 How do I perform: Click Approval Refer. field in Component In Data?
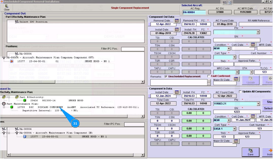coord(247,137)
